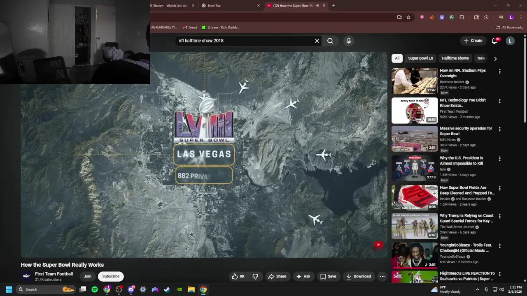Clear the YouTube search box text

[x=317, y=41]
